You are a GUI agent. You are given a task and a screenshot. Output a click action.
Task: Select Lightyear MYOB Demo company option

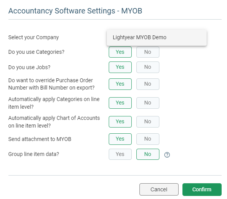157,37
